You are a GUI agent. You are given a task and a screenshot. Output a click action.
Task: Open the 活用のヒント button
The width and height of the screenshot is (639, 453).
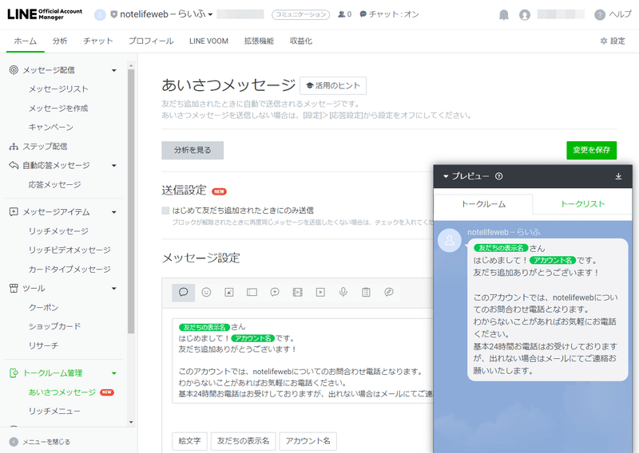point(333,85)
